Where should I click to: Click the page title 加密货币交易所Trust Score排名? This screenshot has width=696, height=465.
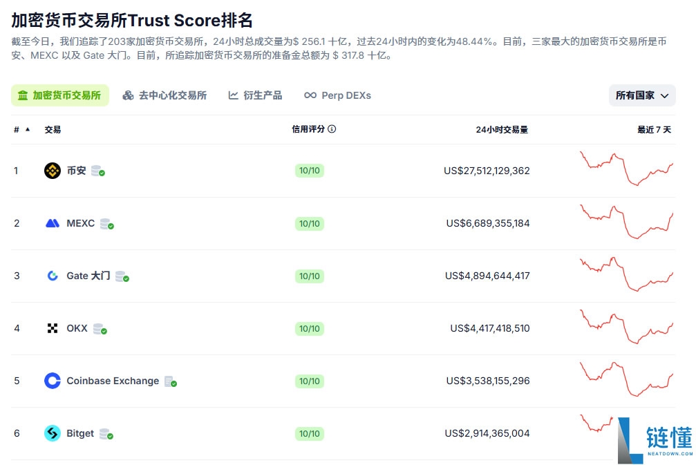tap(132, 21)
